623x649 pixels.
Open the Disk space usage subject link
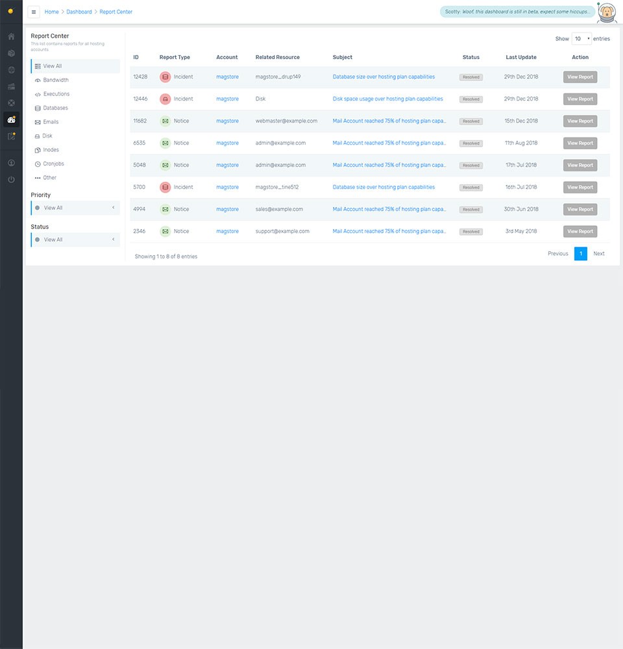coord(387,99)
